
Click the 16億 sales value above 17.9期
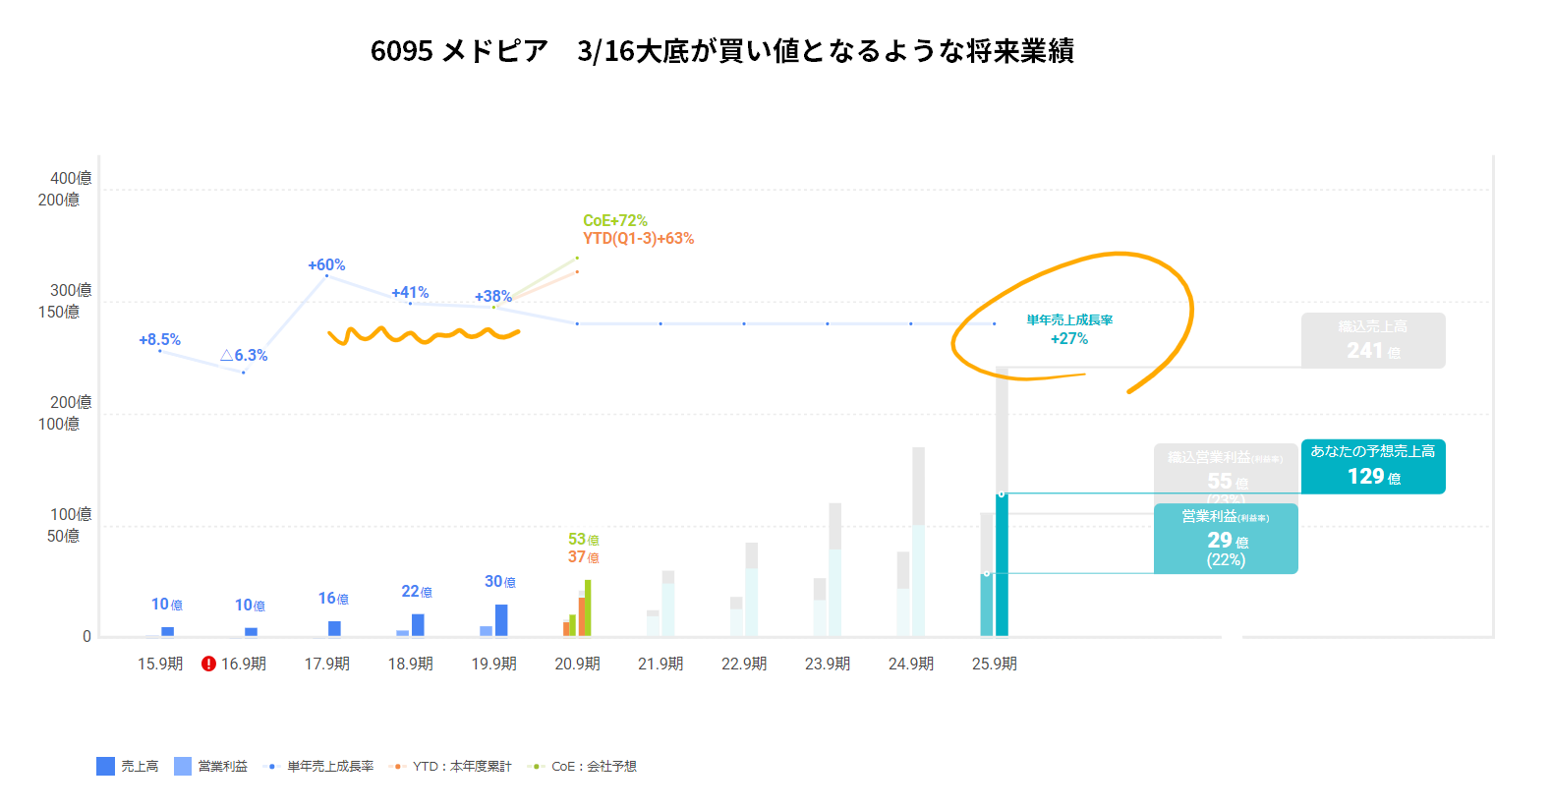(x=333, y=599)
